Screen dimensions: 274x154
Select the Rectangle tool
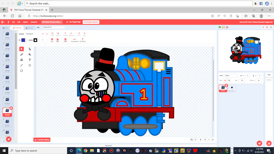tap(22, 71)
